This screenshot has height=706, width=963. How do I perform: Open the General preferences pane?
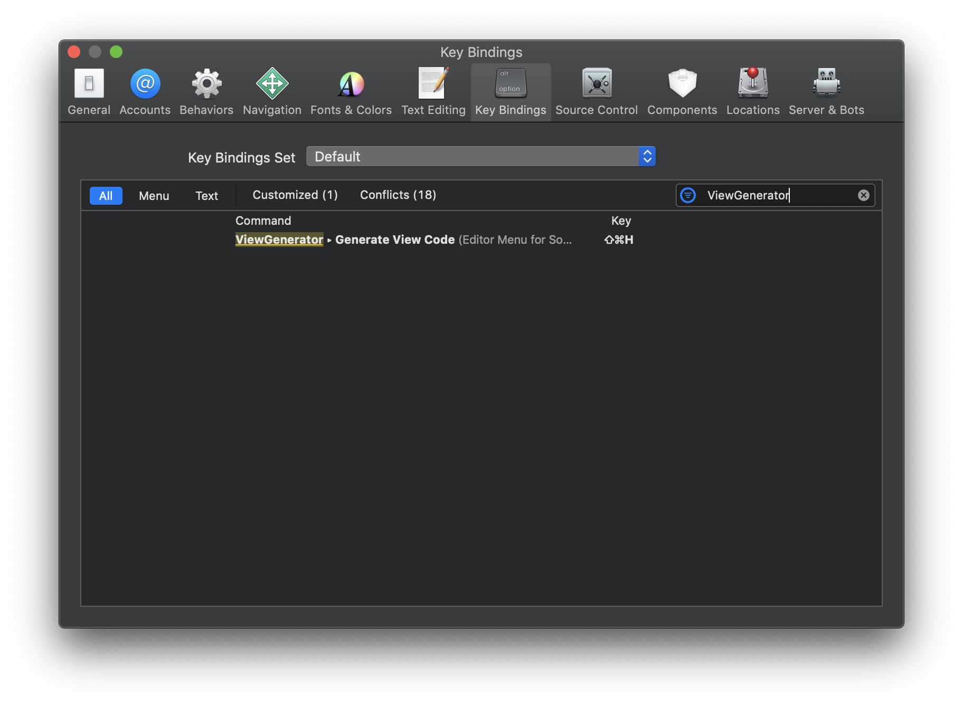click(x=89, y=92)
